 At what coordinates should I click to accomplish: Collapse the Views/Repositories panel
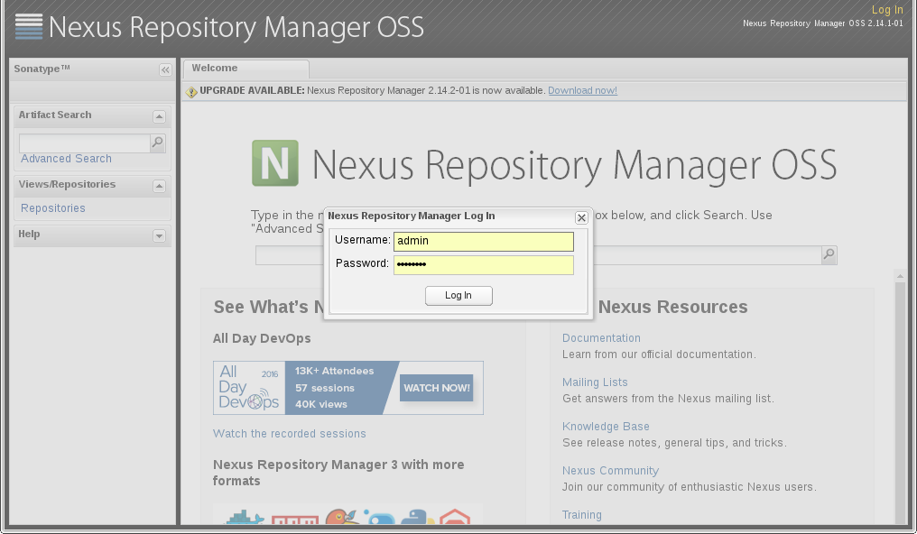[x=159, y=187]
